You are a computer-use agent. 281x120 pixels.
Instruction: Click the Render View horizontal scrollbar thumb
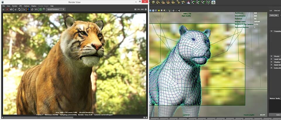pos(39,117)
